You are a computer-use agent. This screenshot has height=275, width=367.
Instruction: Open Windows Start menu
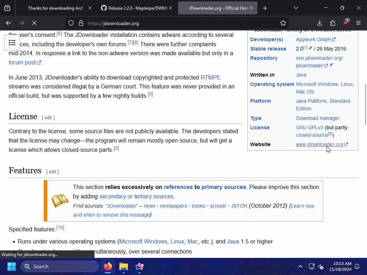coord(11,266)
